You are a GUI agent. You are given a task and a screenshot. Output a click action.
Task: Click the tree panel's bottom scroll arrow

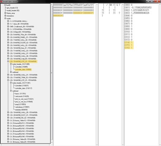click(52, 142)
